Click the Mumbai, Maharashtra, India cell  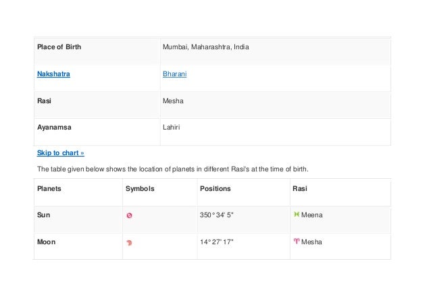tap(209, 48)
